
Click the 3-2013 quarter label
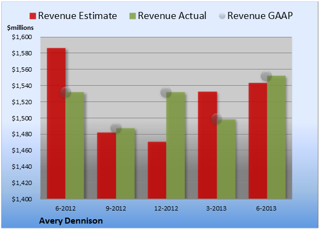pyautogui.click(x=216, y=208)
